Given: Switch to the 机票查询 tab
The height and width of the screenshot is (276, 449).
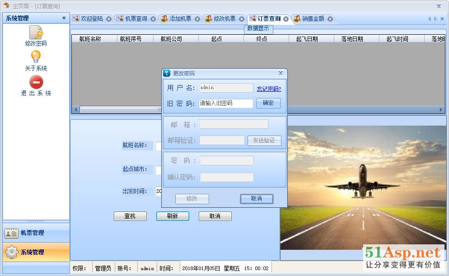Looking at the screenshot, I should pos(136,19).
